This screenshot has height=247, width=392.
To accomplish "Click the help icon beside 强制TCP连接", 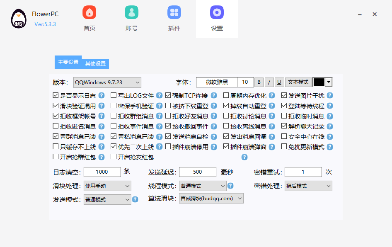I will tap(213, 95).
